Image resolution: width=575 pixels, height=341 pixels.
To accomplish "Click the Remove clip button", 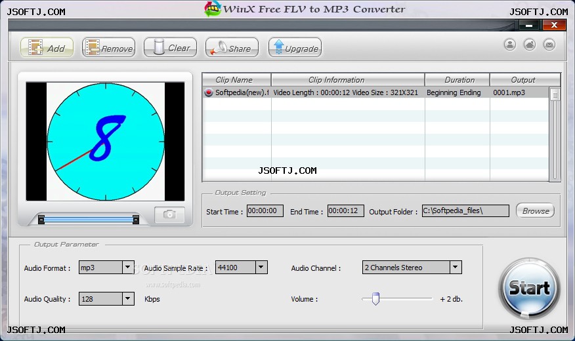I will click(108, 48).
